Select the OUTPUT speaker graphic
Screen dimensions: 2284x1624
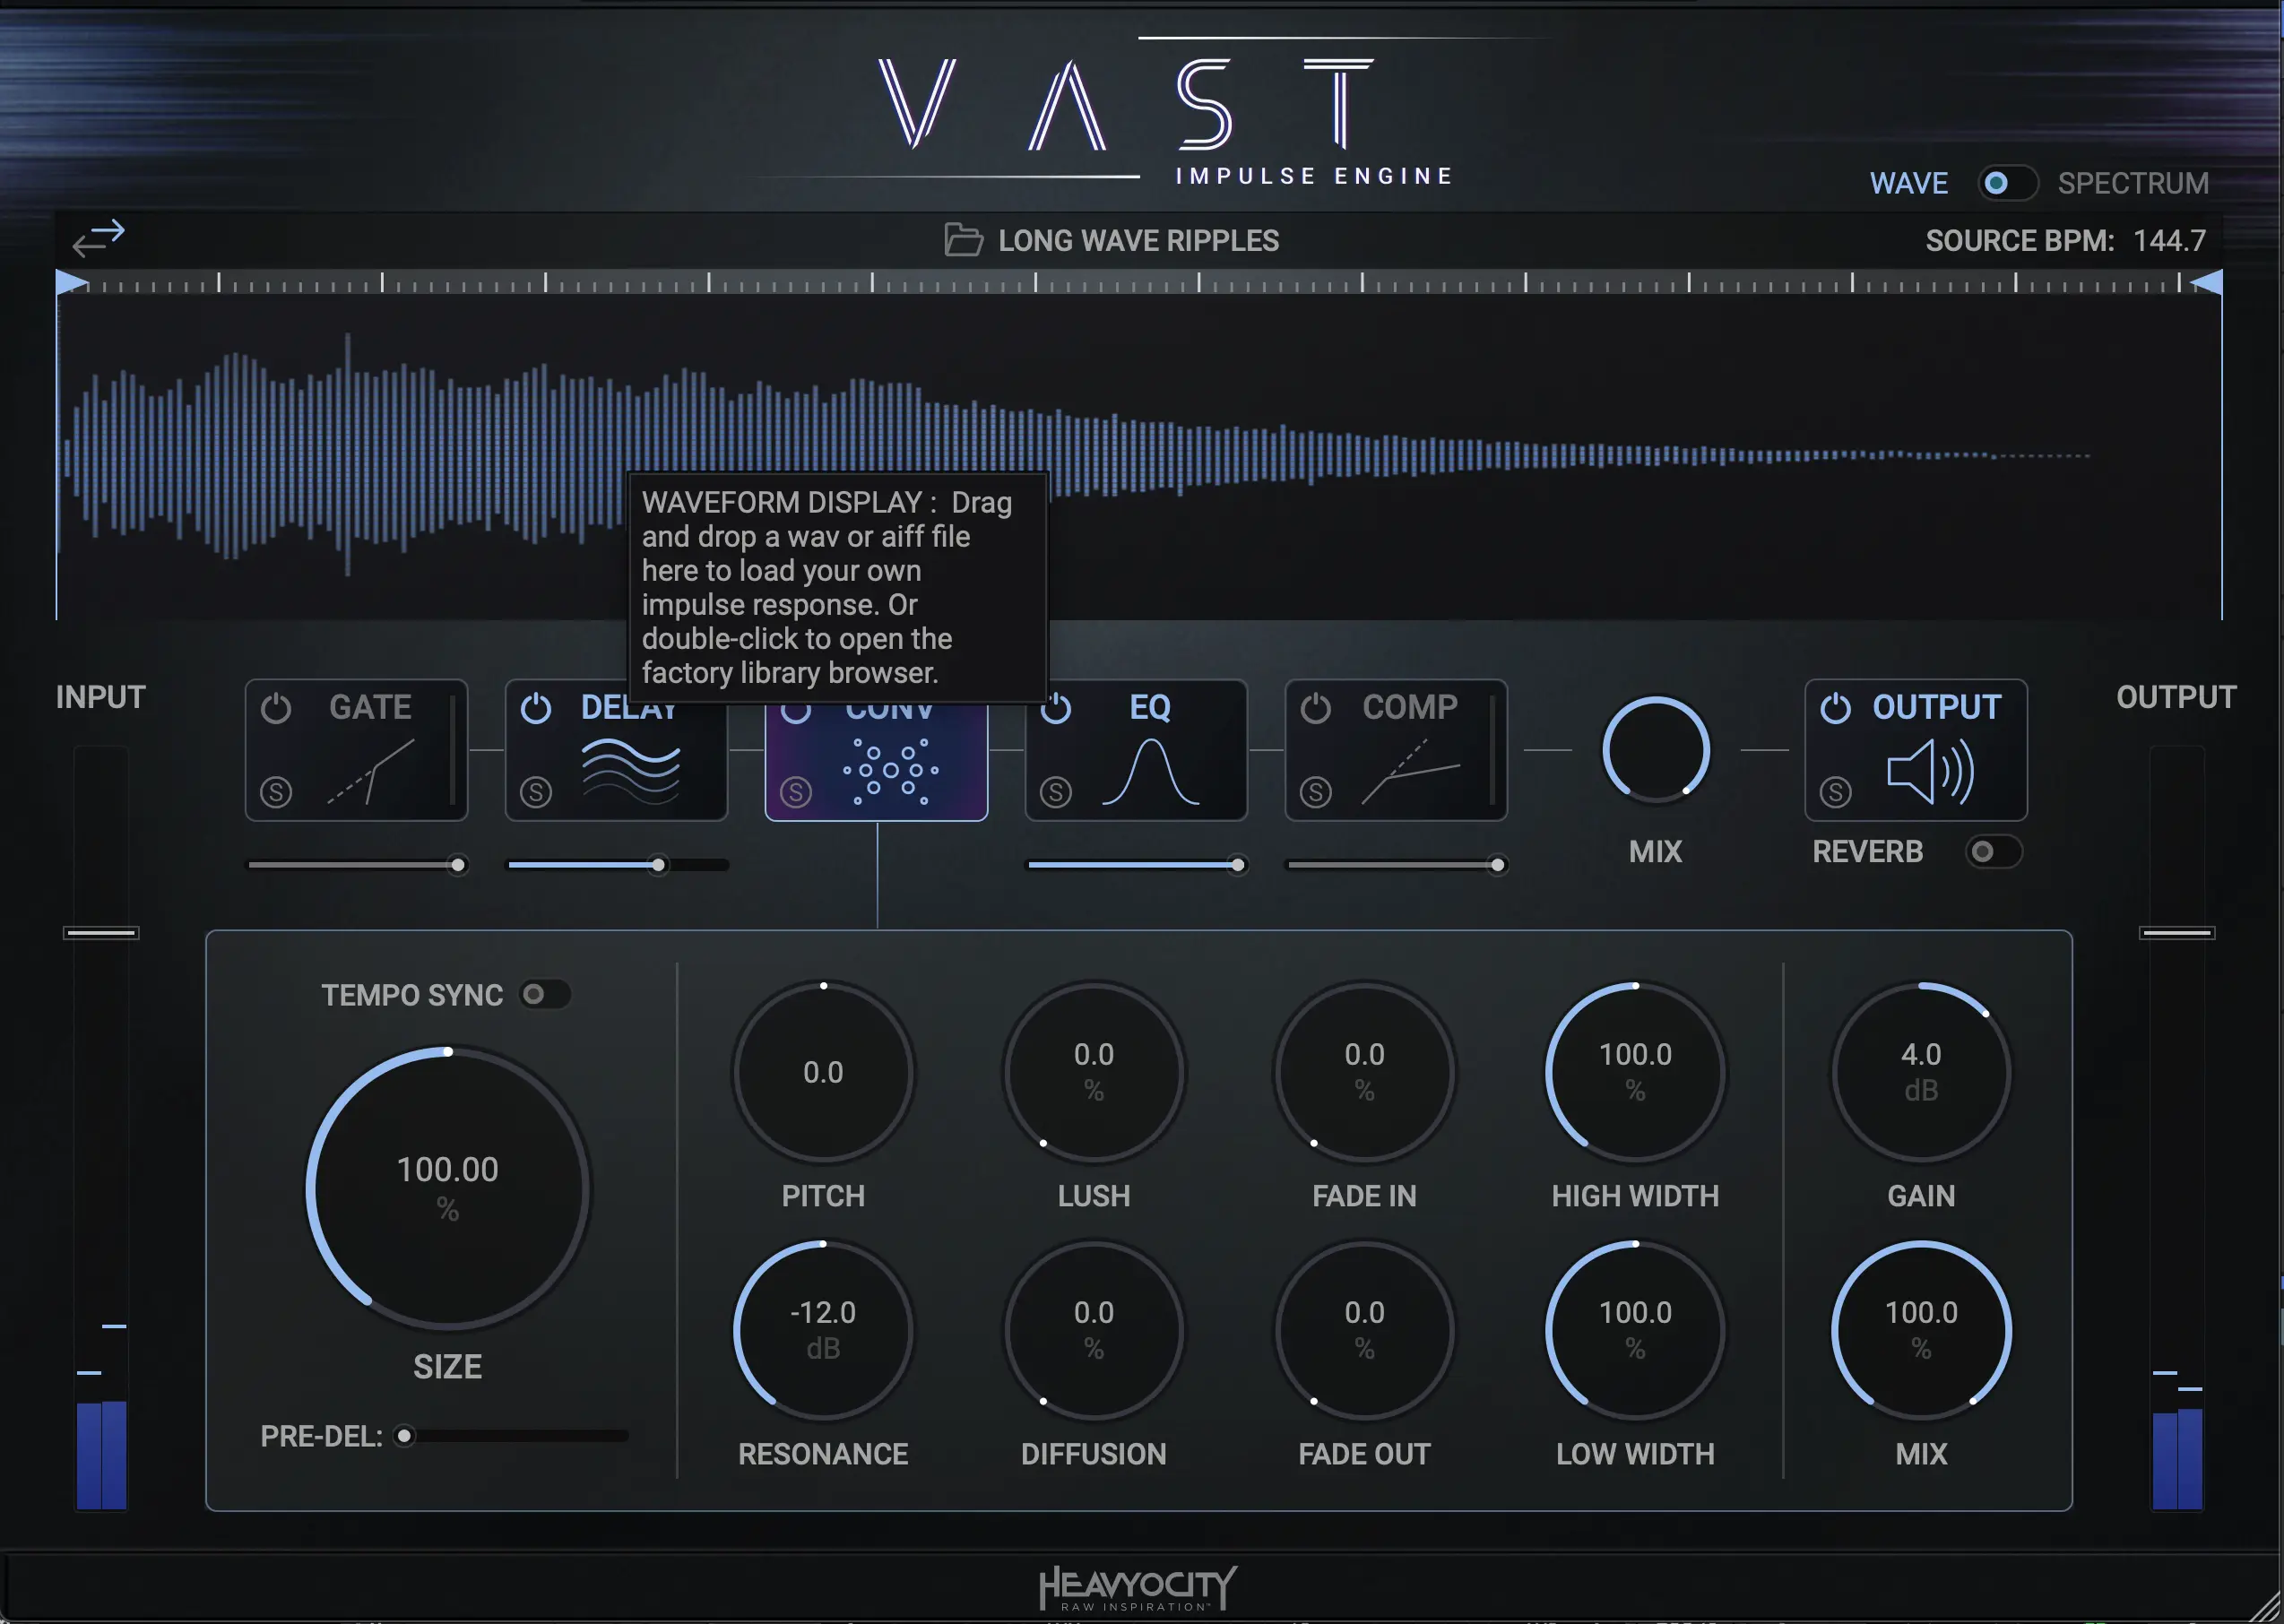click(x=1931, y=771)
